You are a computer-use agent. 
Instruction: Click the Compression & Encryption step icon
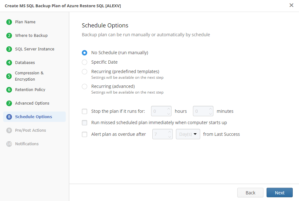(8, 76)
